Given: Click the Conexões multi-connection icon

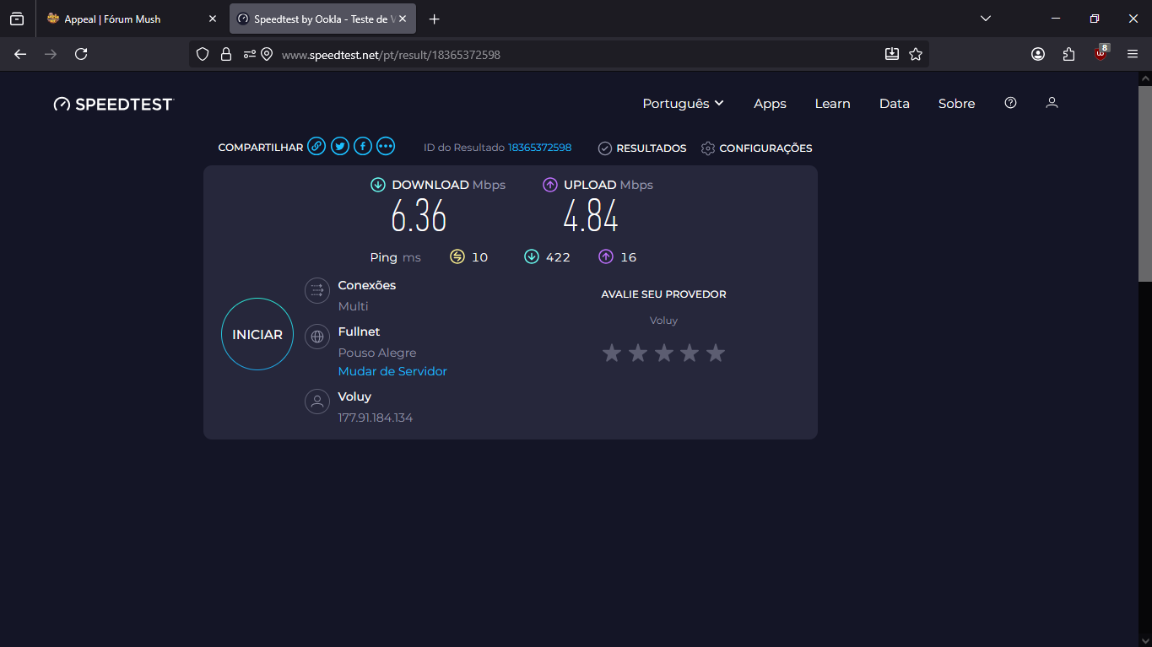Looking at the screenshot, I should point(317,291).
